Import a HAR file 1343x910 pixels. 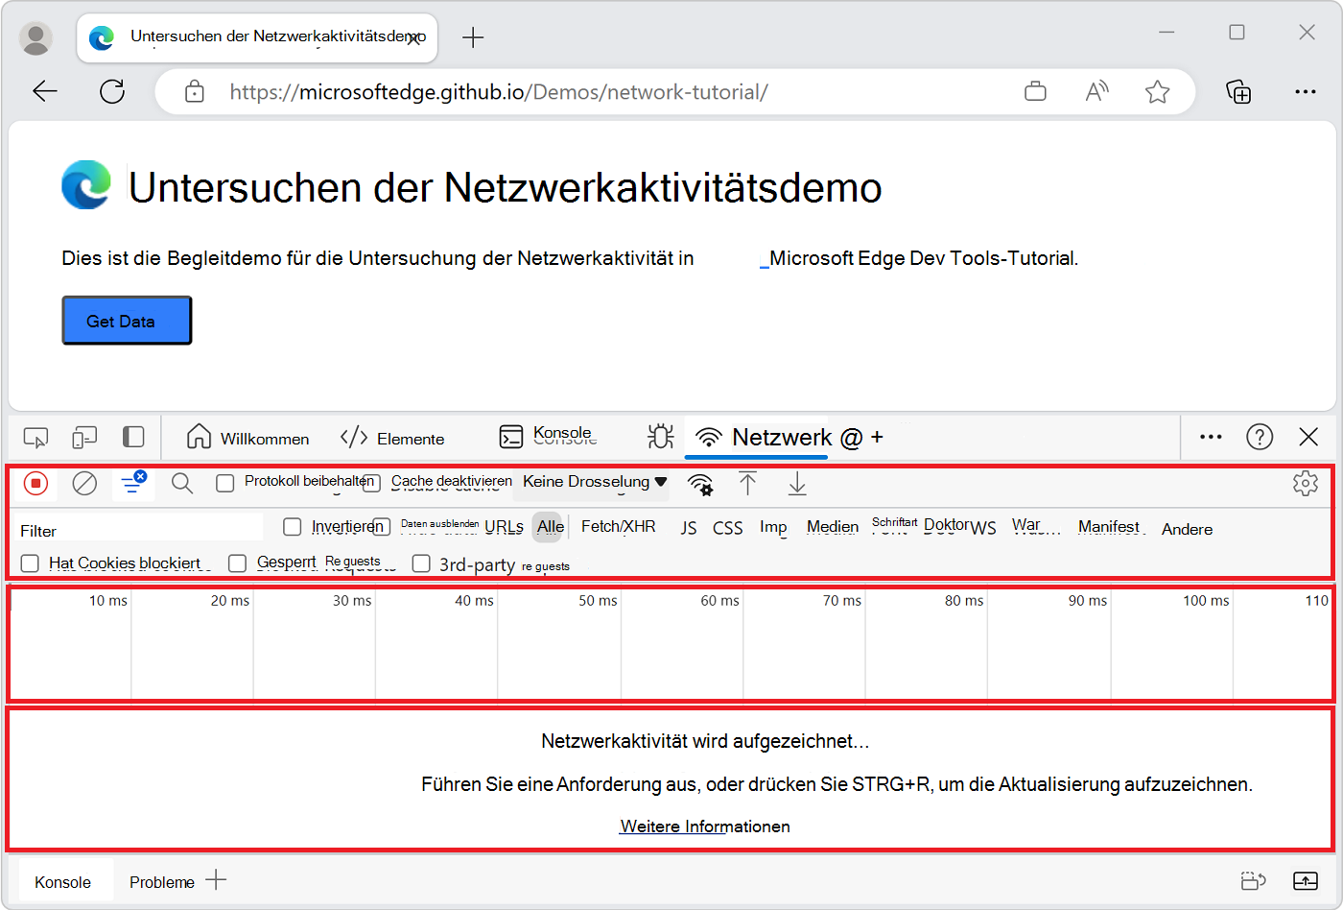(748, 485)
